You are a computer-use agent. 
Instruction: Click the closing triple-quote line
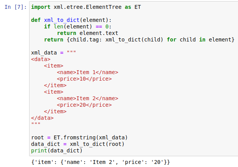point(36,125)
